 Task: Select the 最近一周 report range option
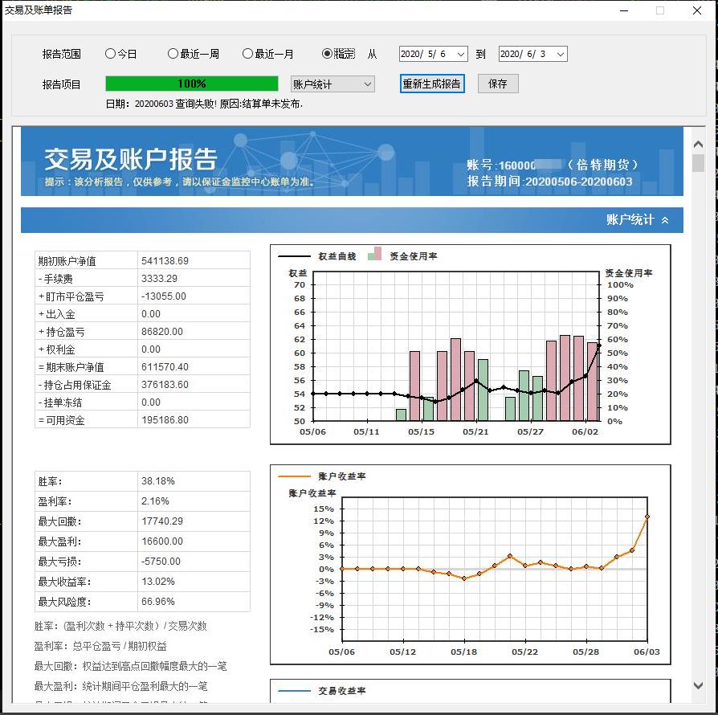(x=173, y=53)
